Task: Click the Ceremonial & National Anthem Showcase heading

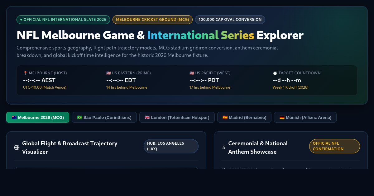Action: coord(258,147)
